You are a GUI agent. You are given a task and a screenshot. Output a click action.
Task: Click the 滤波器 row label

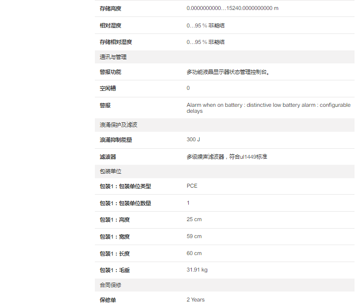108,157
